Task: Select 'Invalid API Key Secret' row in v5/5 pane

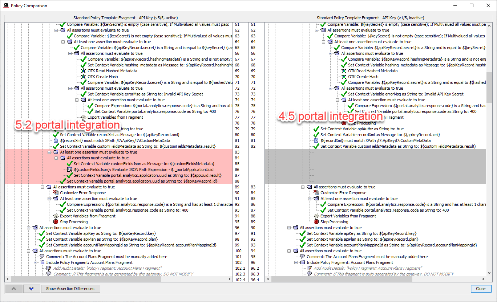Action: click(x=145, y=94)
